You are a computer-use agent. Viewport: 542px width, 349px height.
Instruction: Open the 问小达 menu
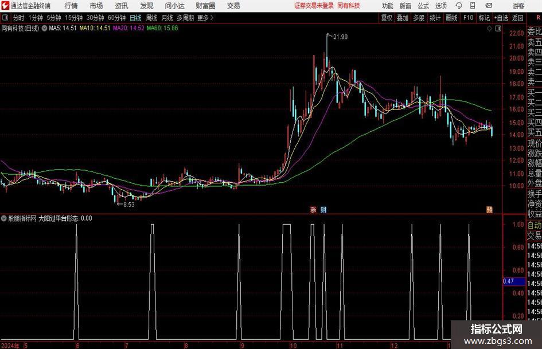(174, 6)
